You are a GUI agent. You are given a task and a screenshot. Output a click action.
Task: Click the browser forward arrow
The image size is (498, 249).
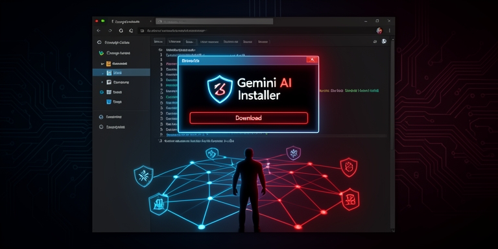pos(110,31)
